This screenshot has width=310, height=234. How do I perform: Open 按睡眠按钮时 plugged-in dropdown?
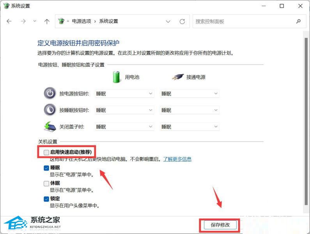[190, 110]
